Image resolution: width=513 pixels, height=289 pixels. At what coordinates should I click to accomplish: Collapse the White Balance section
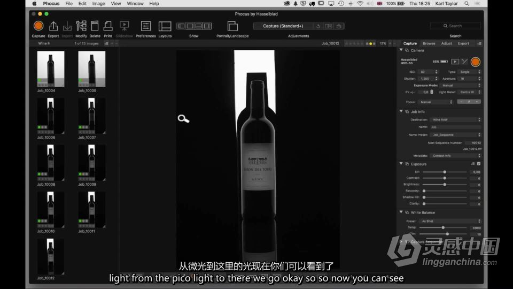[401, 212]
